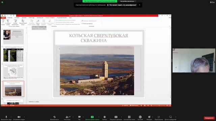Open Apps icon in Zoom toolbar
This screenshot has width=216, height=121.
pyautogui.click(x=159, y=117)
